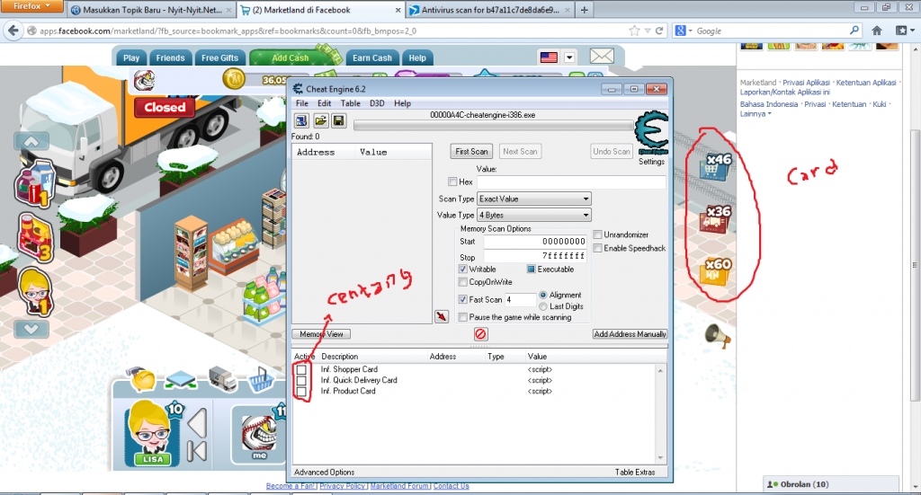The image size is (921, 495).
Task: Open the orange Firefox menu button
Action: tap(33, 6)
